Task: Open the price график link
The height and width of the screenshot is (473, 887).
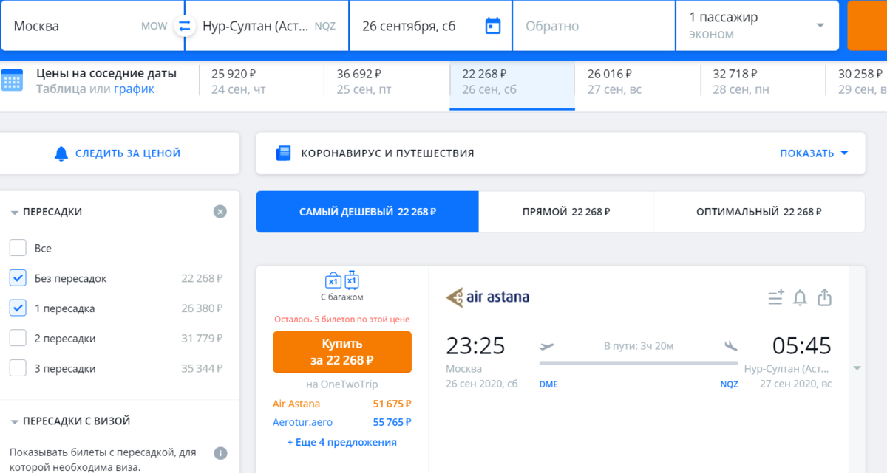Action: tap(134, 89)
